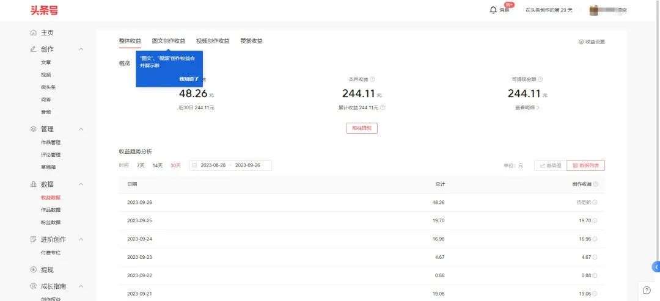Collapse the 进阶创作 sidebar section
660x301 pixels.
pyautogui.click(x=81, y=239)
